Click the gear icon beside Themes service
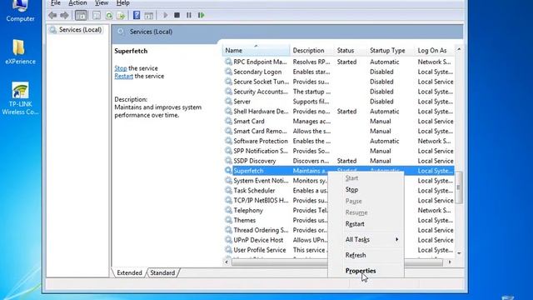533x300 pixels. point(228,220)
